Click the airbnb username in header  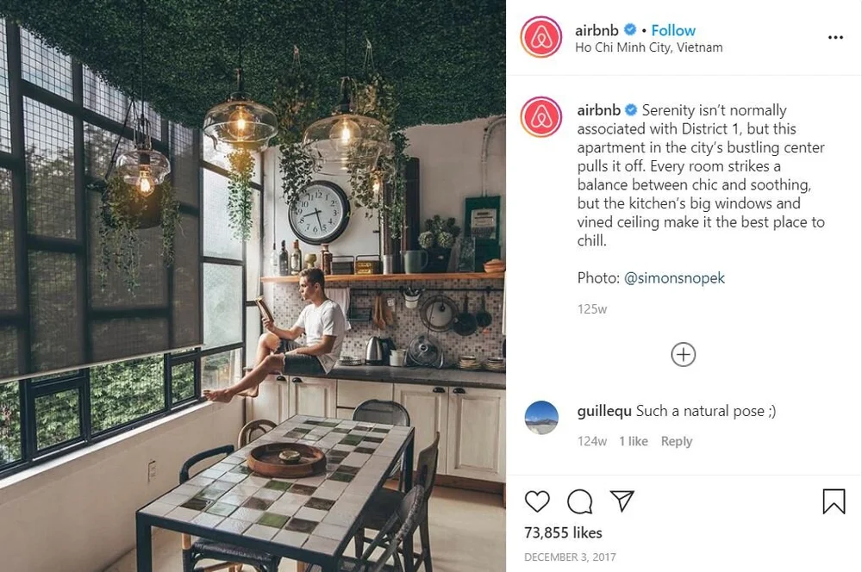click(597, 30)
